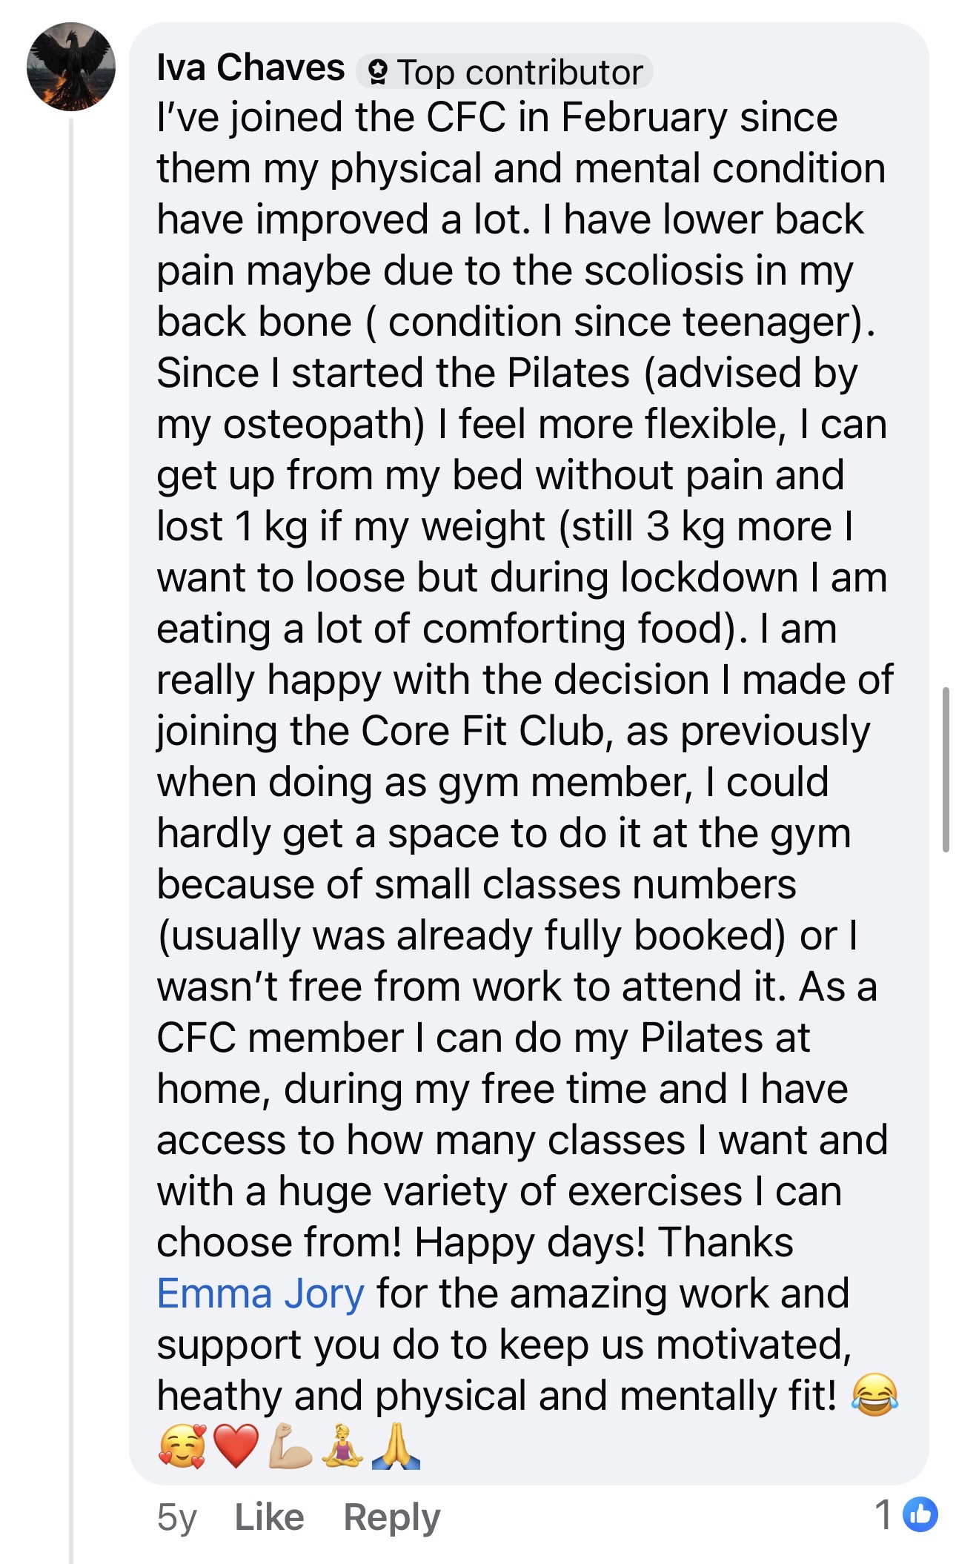The height and width of the screenshot is (1564, 956).
Task: Tap the flexed bicep emoji
Action: tap(290, 1446)
